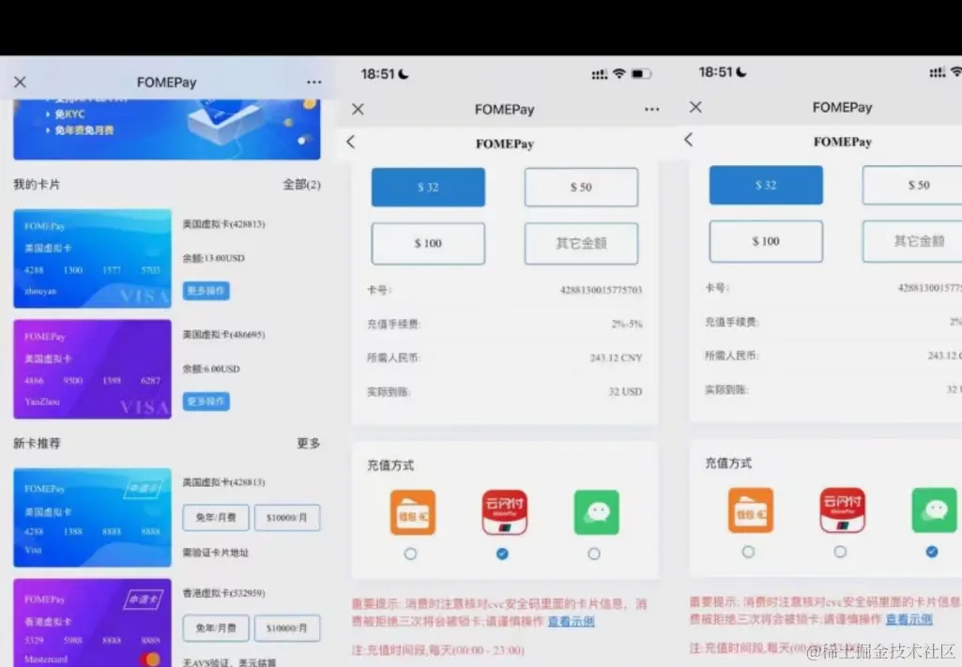Tap 香港虚拟卡(532959) label
The width and height of the screenshot is (962, 667).
point(224,593)
